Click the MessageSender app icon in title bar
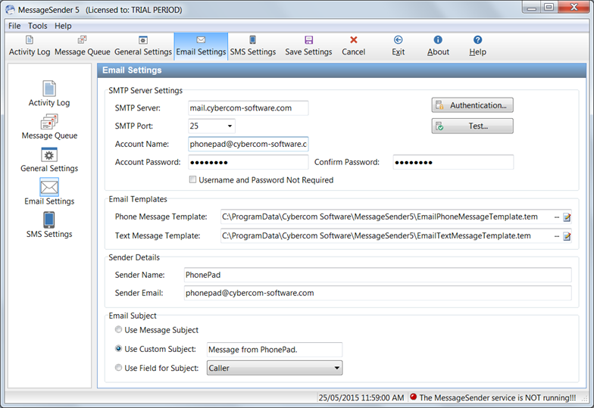The image size is (594, 408). (x=11, y=10)
